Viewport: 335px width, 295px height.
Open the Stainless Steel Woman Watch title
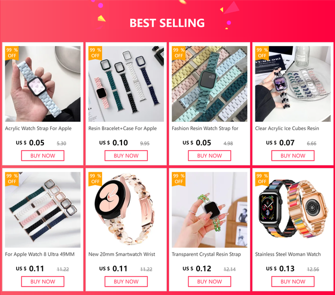(288, 254)
